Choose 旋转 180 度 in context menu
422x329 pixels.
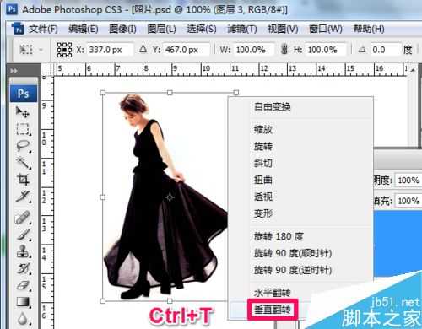pyautogui.click(x=279, y=236)
